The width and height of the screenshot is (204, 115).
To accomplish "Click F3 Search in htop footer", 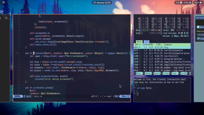I will [x=156, y=73].
